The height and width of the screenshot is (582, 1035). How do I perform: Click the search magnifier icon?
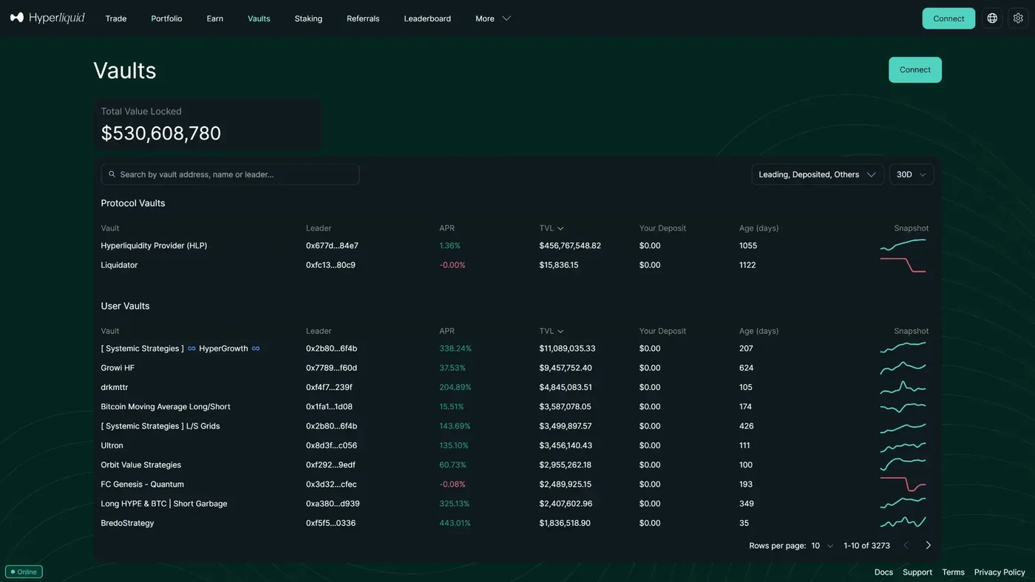coord(112,174)
